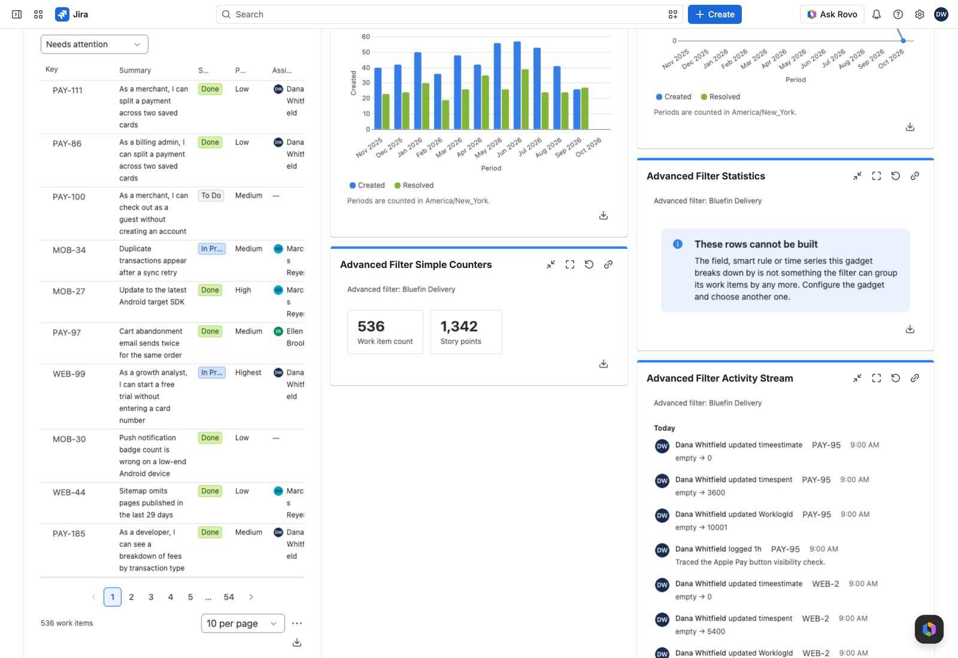Image resolution: width=958 pixels, height=658 pixels.
Task: Download the work items table export
Action: point(297,642)
